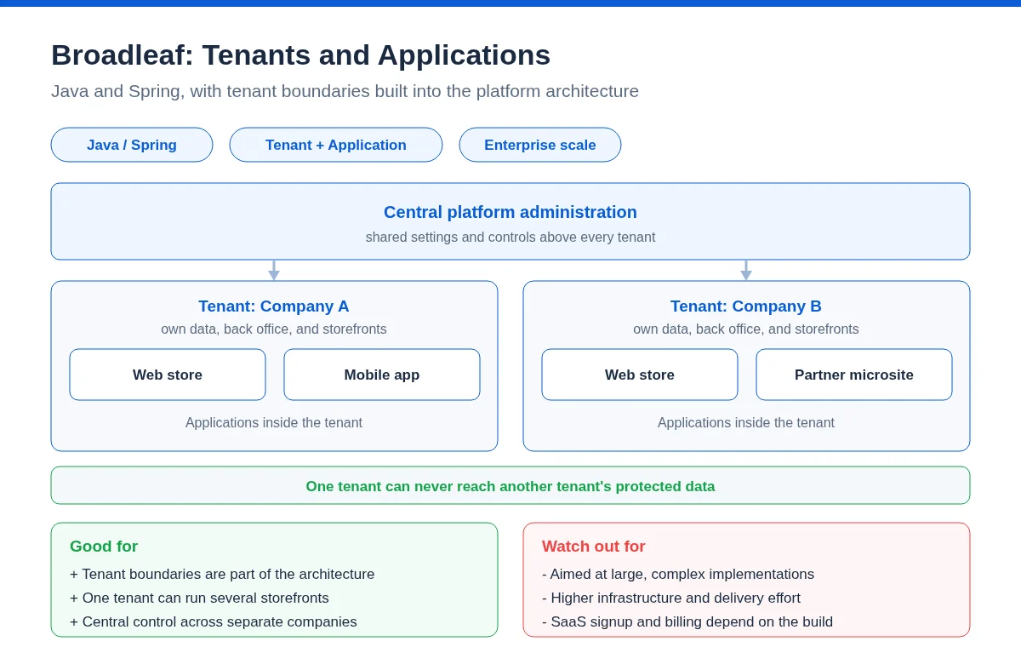Click 'Central control across separate companies'

(x=214, y=621)
